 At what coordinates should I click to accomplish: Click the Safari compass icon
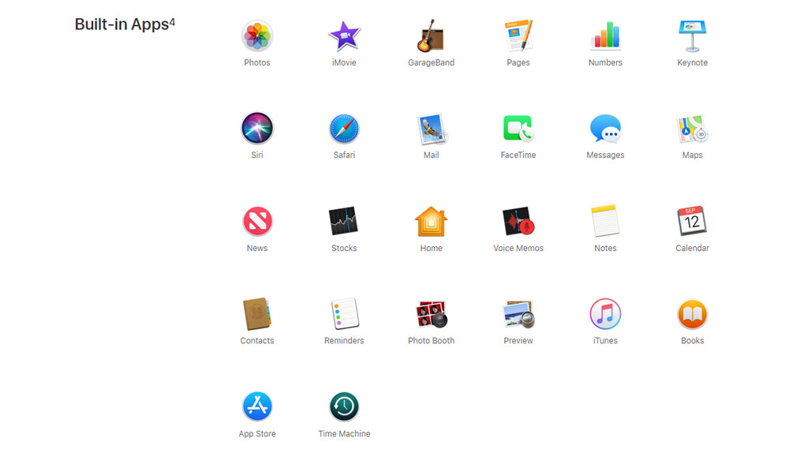coord(344,129)
